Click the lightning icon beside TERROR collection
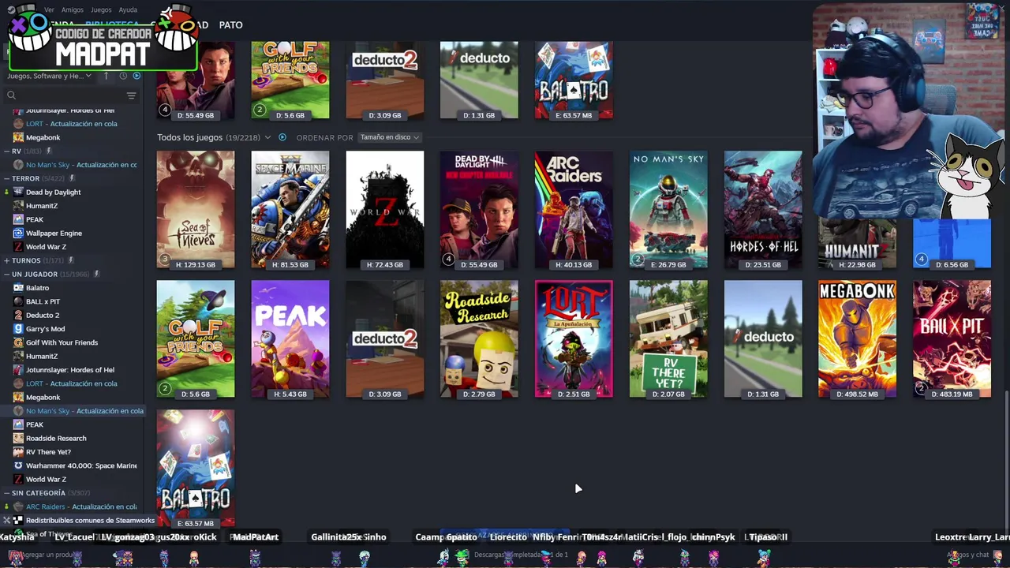Image resolution: width=1010 pixels, height=568 pixels. (70, 178)
